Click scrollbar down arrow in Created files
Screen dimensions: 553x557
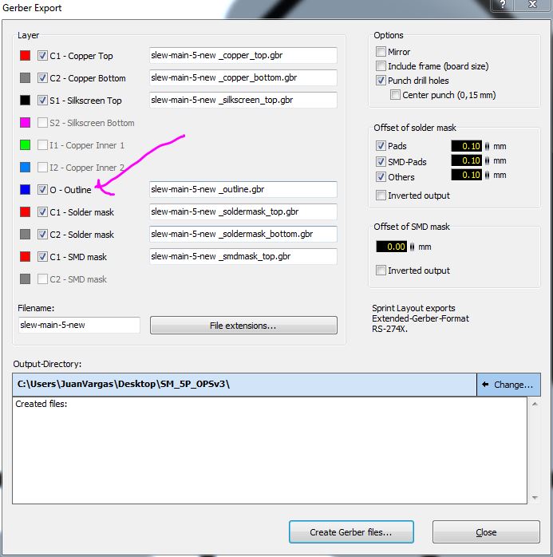(535, 497)
